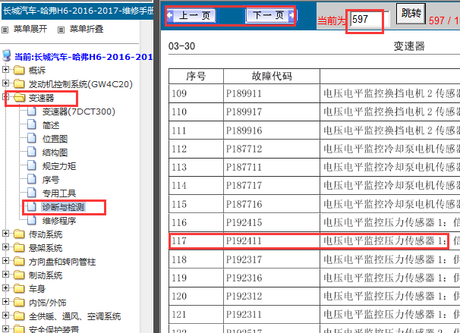The width and height of the screenshot is (460, 333).
Task: Open the 变速器(7DCT300) page
Action: tap(78, 112)
